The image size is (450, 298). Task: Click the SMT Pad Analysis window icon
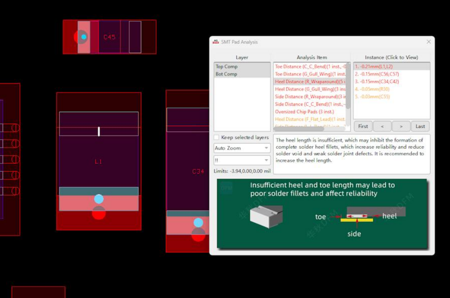(215, 42)
